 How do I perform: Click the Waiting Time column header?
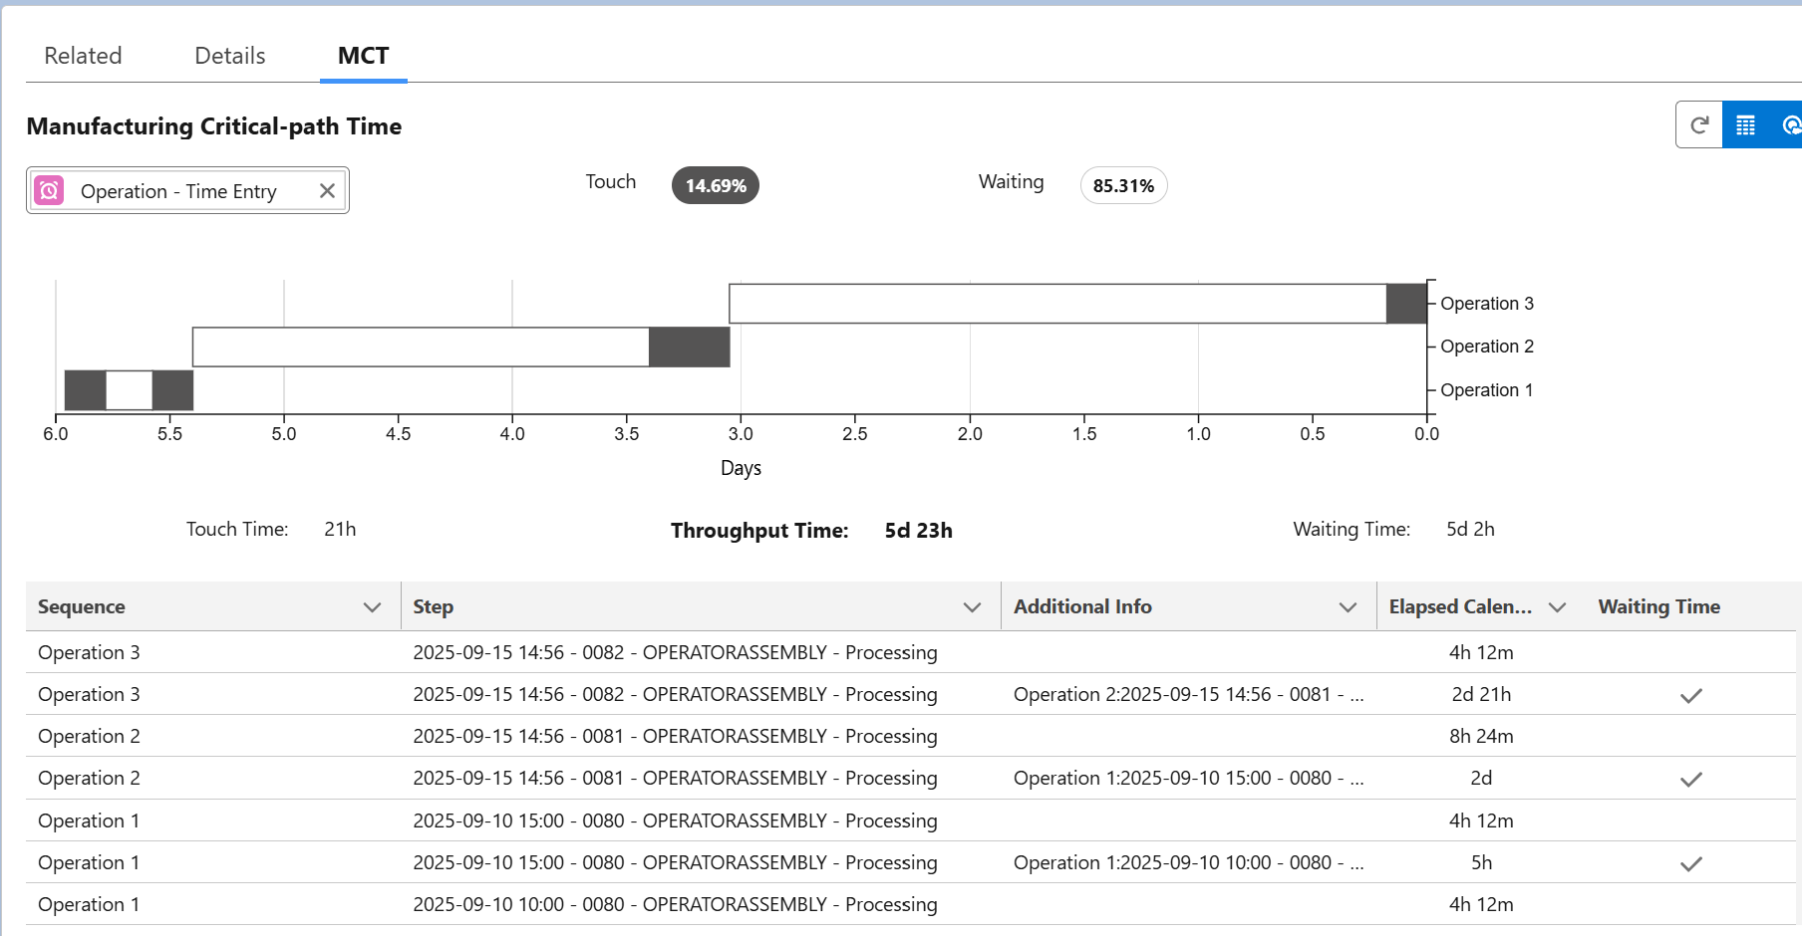(x=1658, y=607)
